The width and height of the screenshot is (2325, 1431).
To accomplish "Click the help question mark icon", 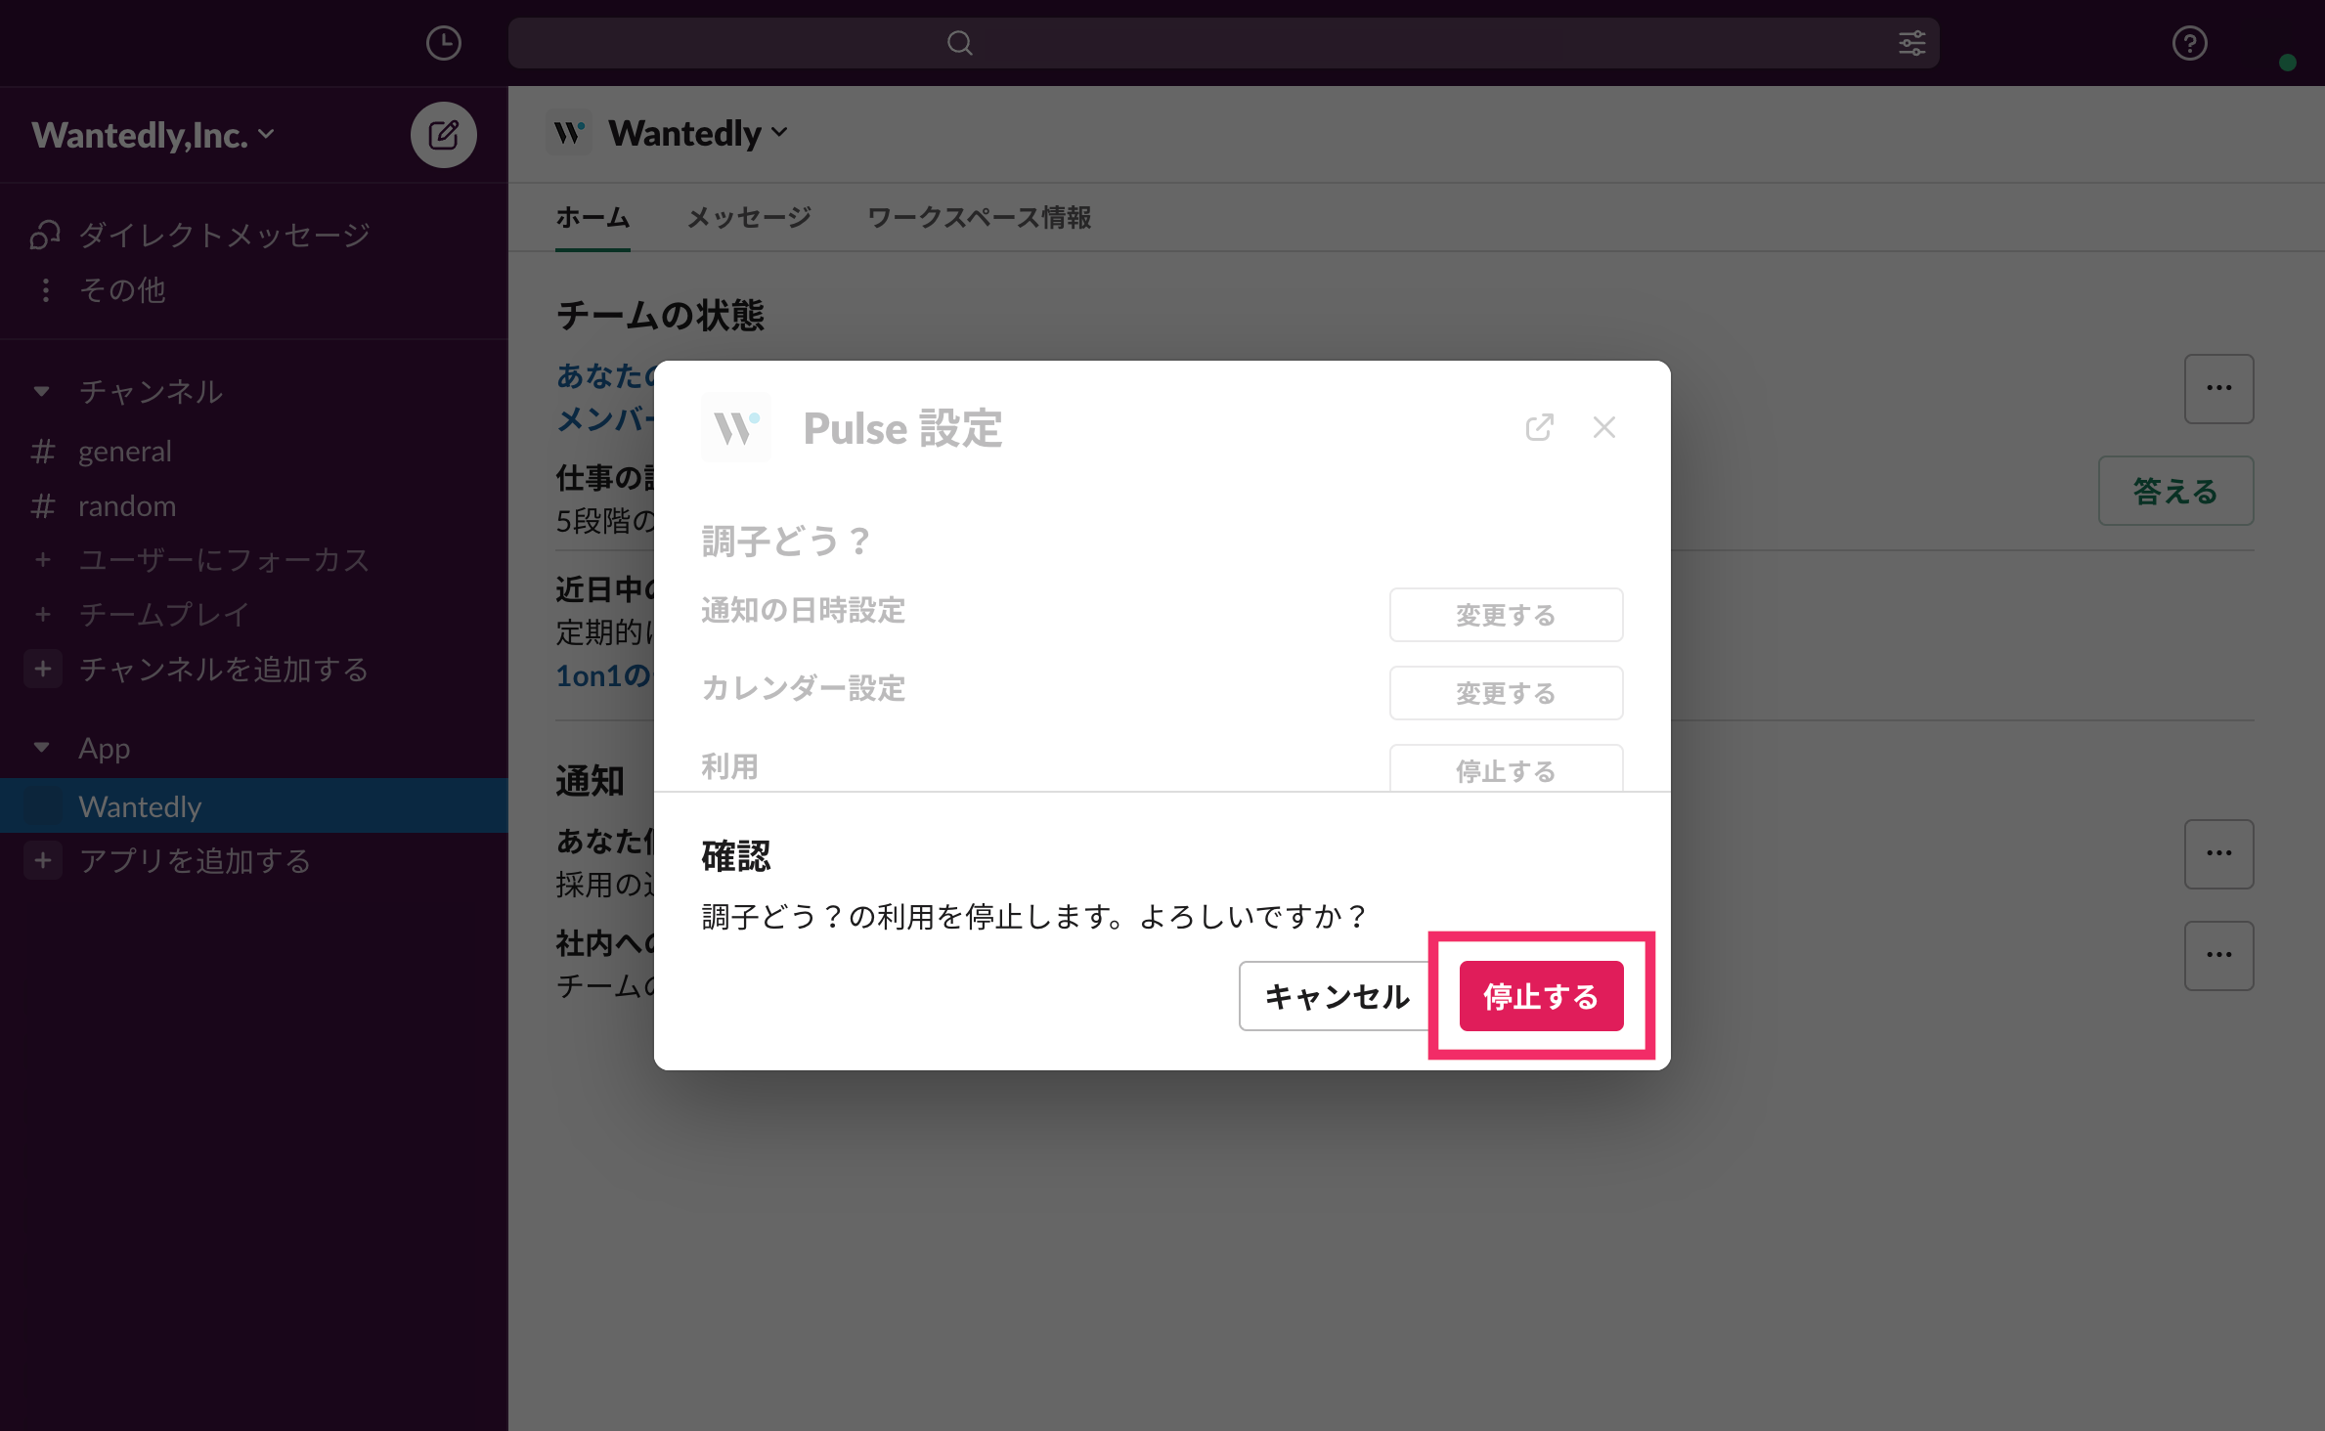I will click(2189, 43).
